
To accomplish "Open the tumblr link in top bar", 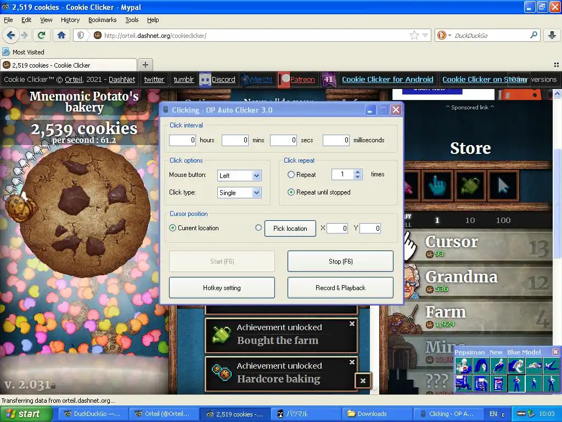I will pos(184,79).
